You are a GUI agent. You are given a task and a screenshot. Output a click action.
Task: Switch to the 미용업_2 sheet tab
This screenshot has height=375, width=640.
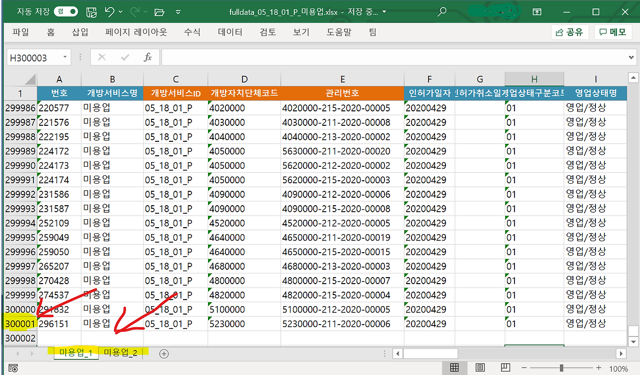[x=120, y=353]
